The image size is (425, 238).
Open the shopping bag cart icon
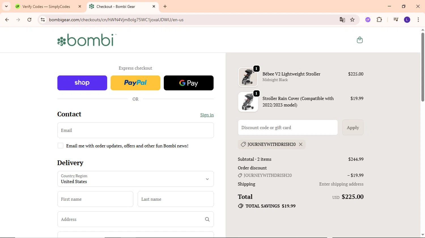[x=360, y=40]
